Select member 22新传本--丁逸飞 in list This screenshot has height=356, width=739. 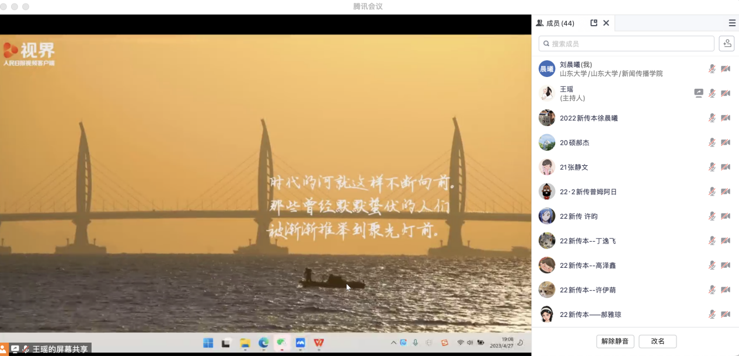tap(588, 241)
